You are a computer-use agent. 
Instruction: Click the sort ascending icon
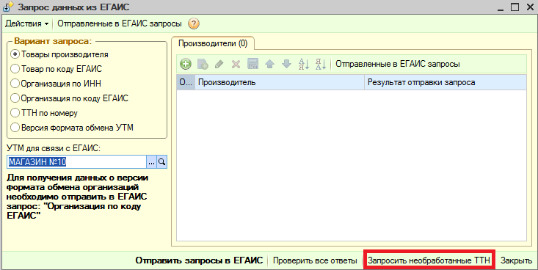pos(304,64)
